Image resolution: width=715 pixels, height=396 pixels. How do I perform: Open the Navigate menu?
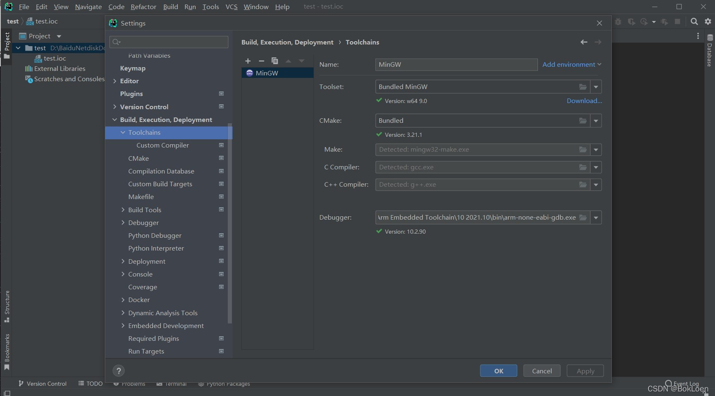click(x=88, y=7)
